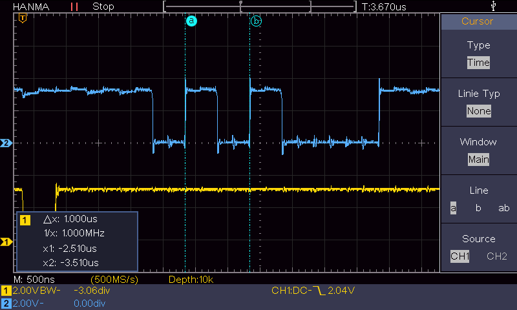This screenshot has height=310, width=517.
Task: Select cursor line b option
Action: pyautogui.click(x=478, y=208)
